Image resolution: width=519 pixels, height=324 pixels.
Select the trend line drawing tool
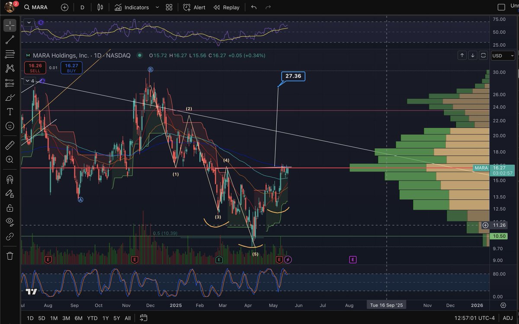tap(10, 40)
